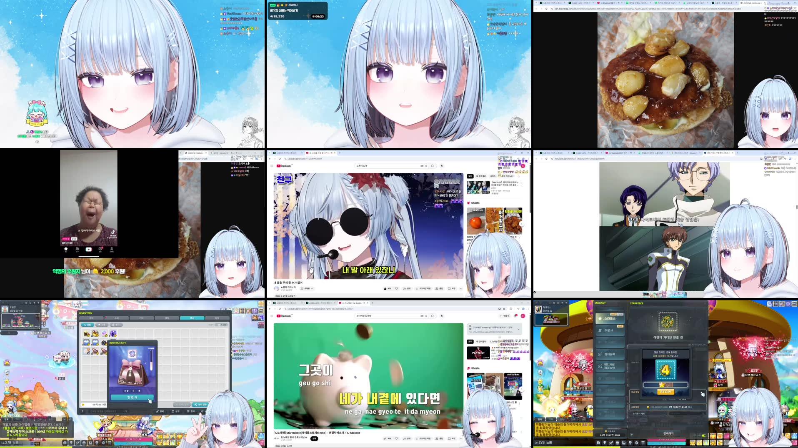Image resolution: width=798 pixels, height=448 pixels.
Task: Click YouTube Premium logo above sunglasses video
Action: 284,166
